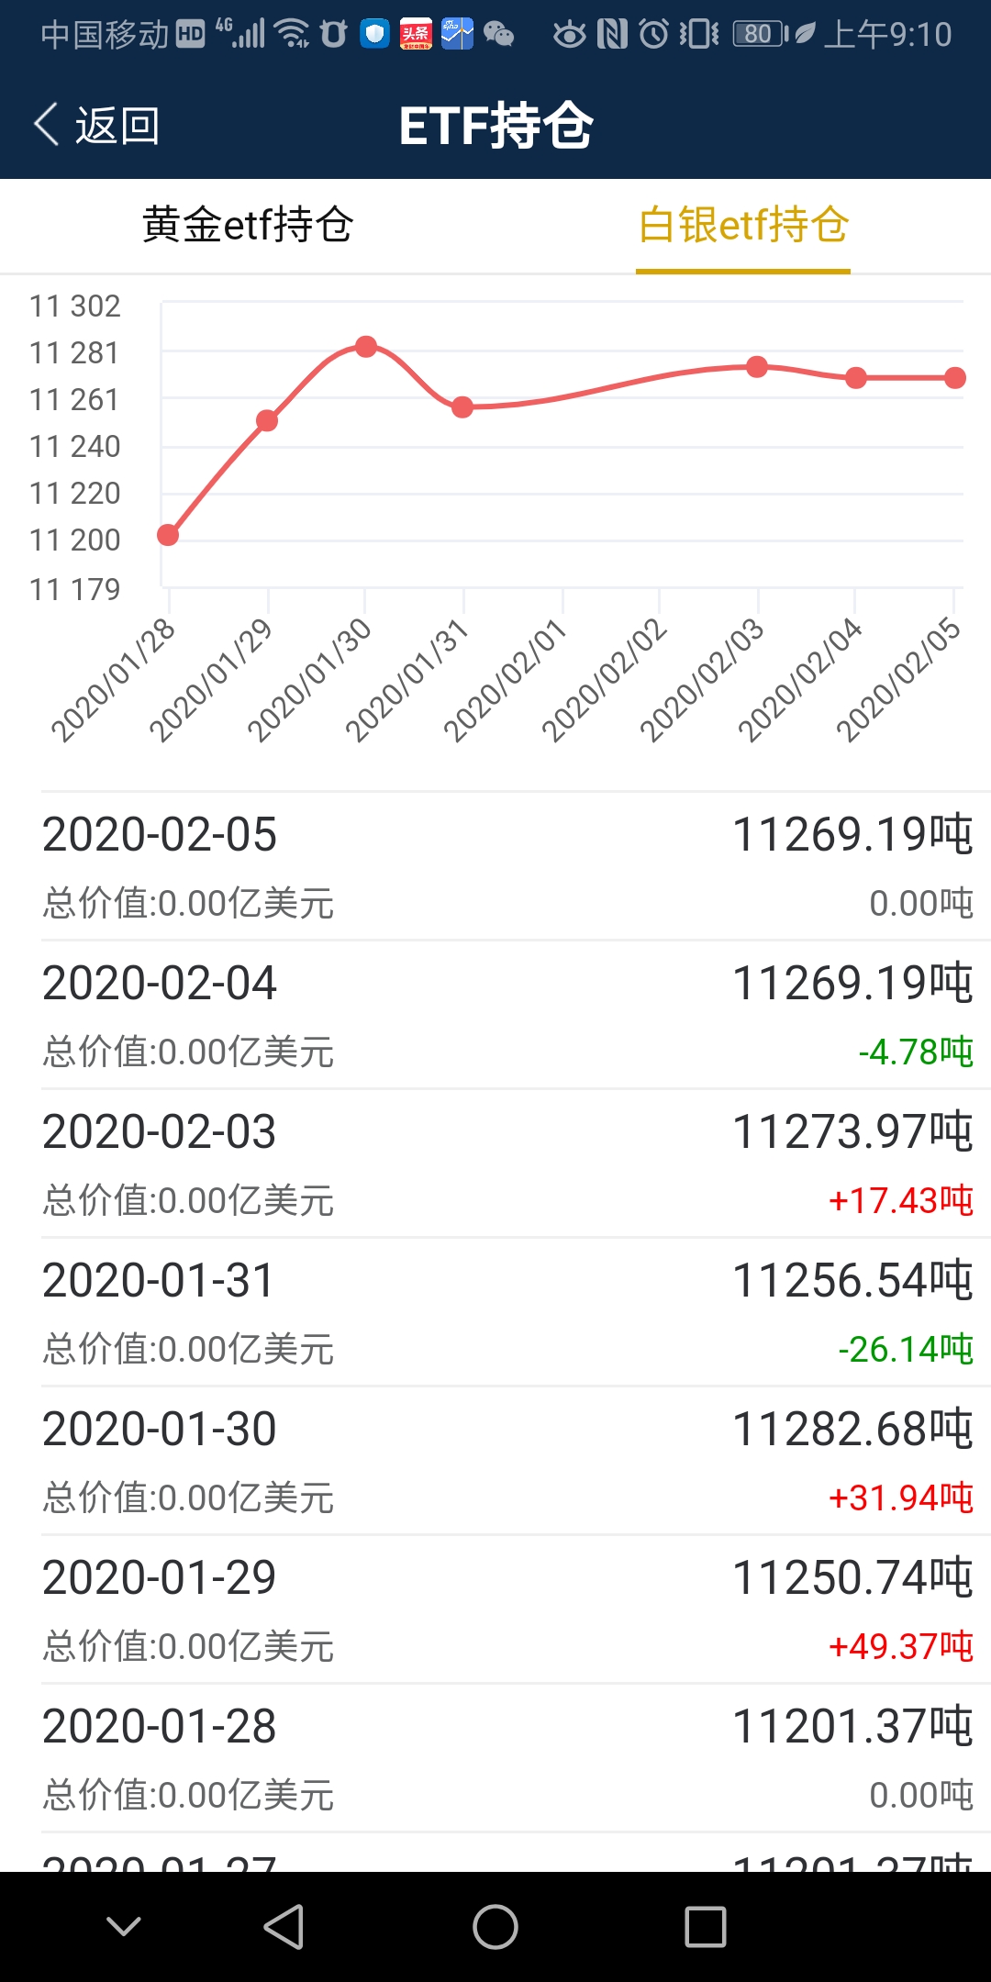The image size is (991, 1982).
Task: Tap the +31.94吨 change value
Action: (x=900, y=1498)
